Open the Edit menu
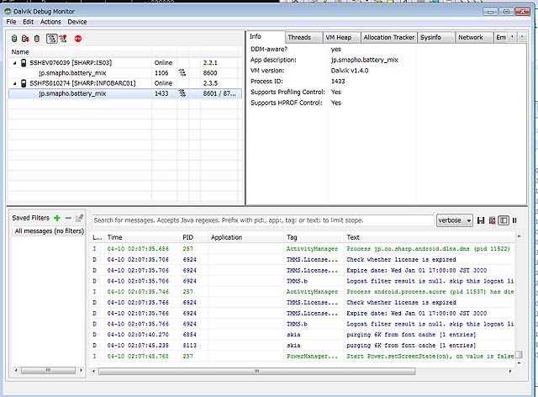This screenshot has width=538, height=397. coord(28,22)
